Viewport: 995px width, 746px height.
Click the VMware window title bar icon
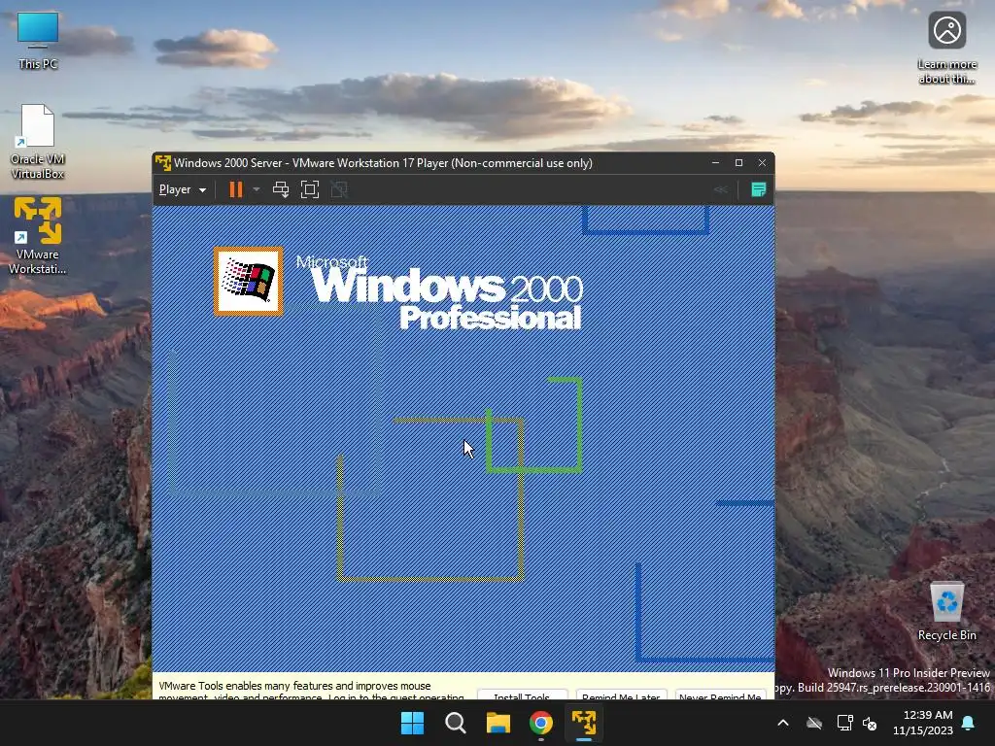click(163, 163)
